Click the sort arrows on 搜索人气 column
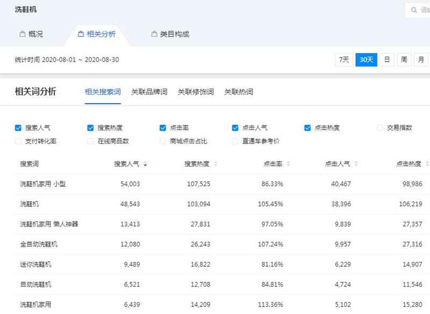The width and height of the screenshot is (430, 314). 144,164
